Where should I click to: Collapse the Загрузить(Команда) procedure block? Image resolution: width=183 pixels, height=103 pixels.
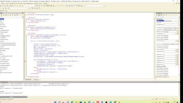(27, 19)
